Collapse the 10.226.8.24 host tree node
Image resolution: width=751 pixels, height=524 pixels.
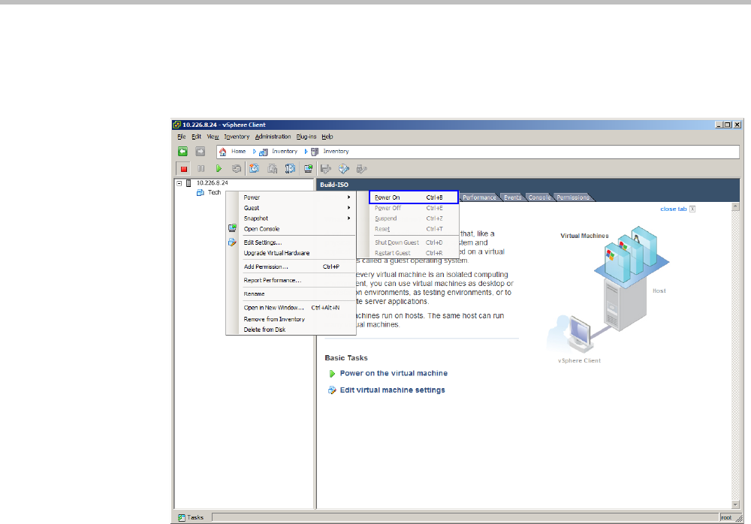click(179, 182)
